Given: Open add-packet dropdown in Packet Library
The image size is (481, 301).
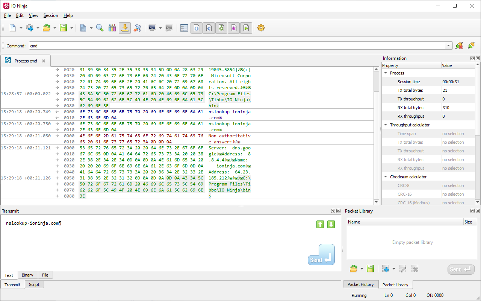Looking at the screenshot, I should click(x=393, y=269).
